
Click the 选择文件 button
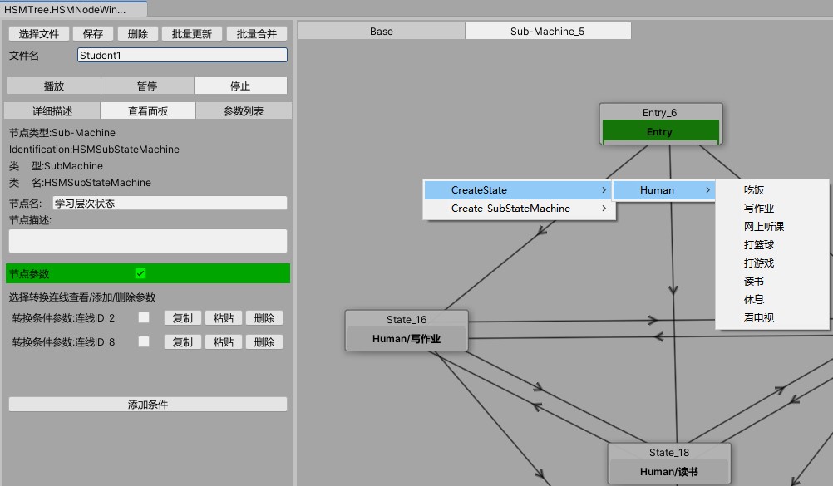(x=39, y=34)
